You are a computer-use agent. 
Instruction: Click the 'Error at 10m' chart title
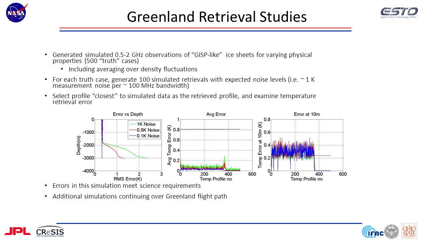(x=307, y=114)
